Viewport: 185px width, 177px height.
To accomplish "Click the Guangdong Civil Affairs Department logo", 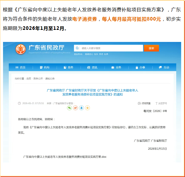I will pyautogui.click(x=21, y=49).
